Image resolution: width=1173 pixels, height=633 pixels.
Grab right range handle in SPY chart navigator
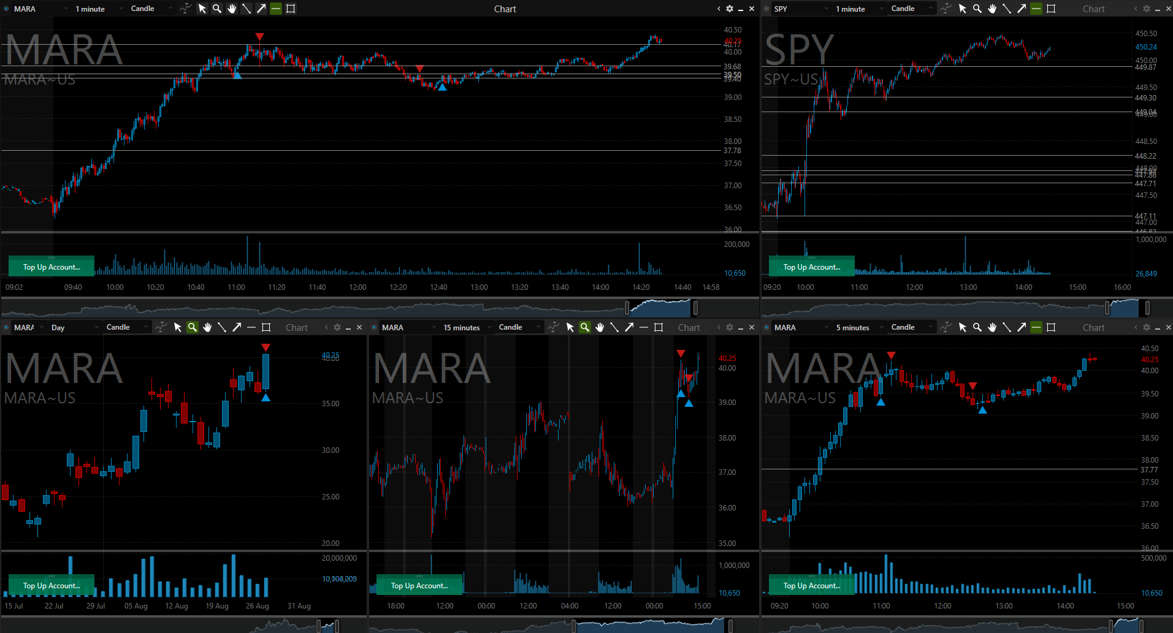[x=1147, y=307]
